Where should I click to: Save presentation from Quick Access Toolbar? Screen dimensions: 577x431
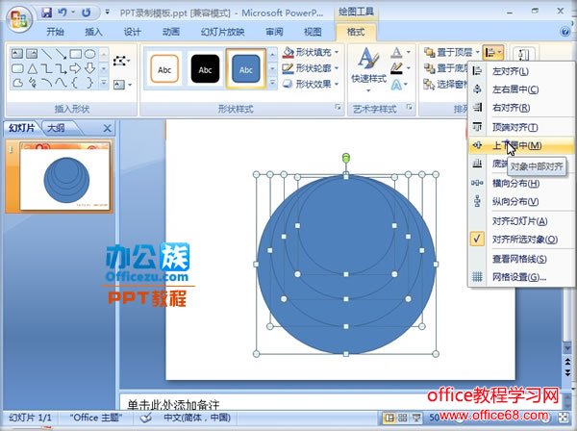click(47, 13)
